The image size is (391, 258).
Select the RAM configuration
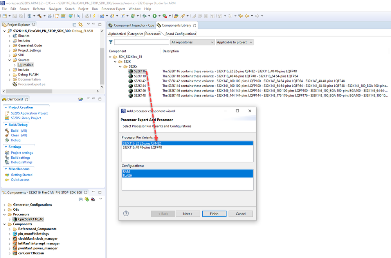click(x=187, y=172)
